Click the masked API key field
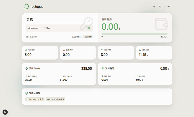 click(59, 28)
